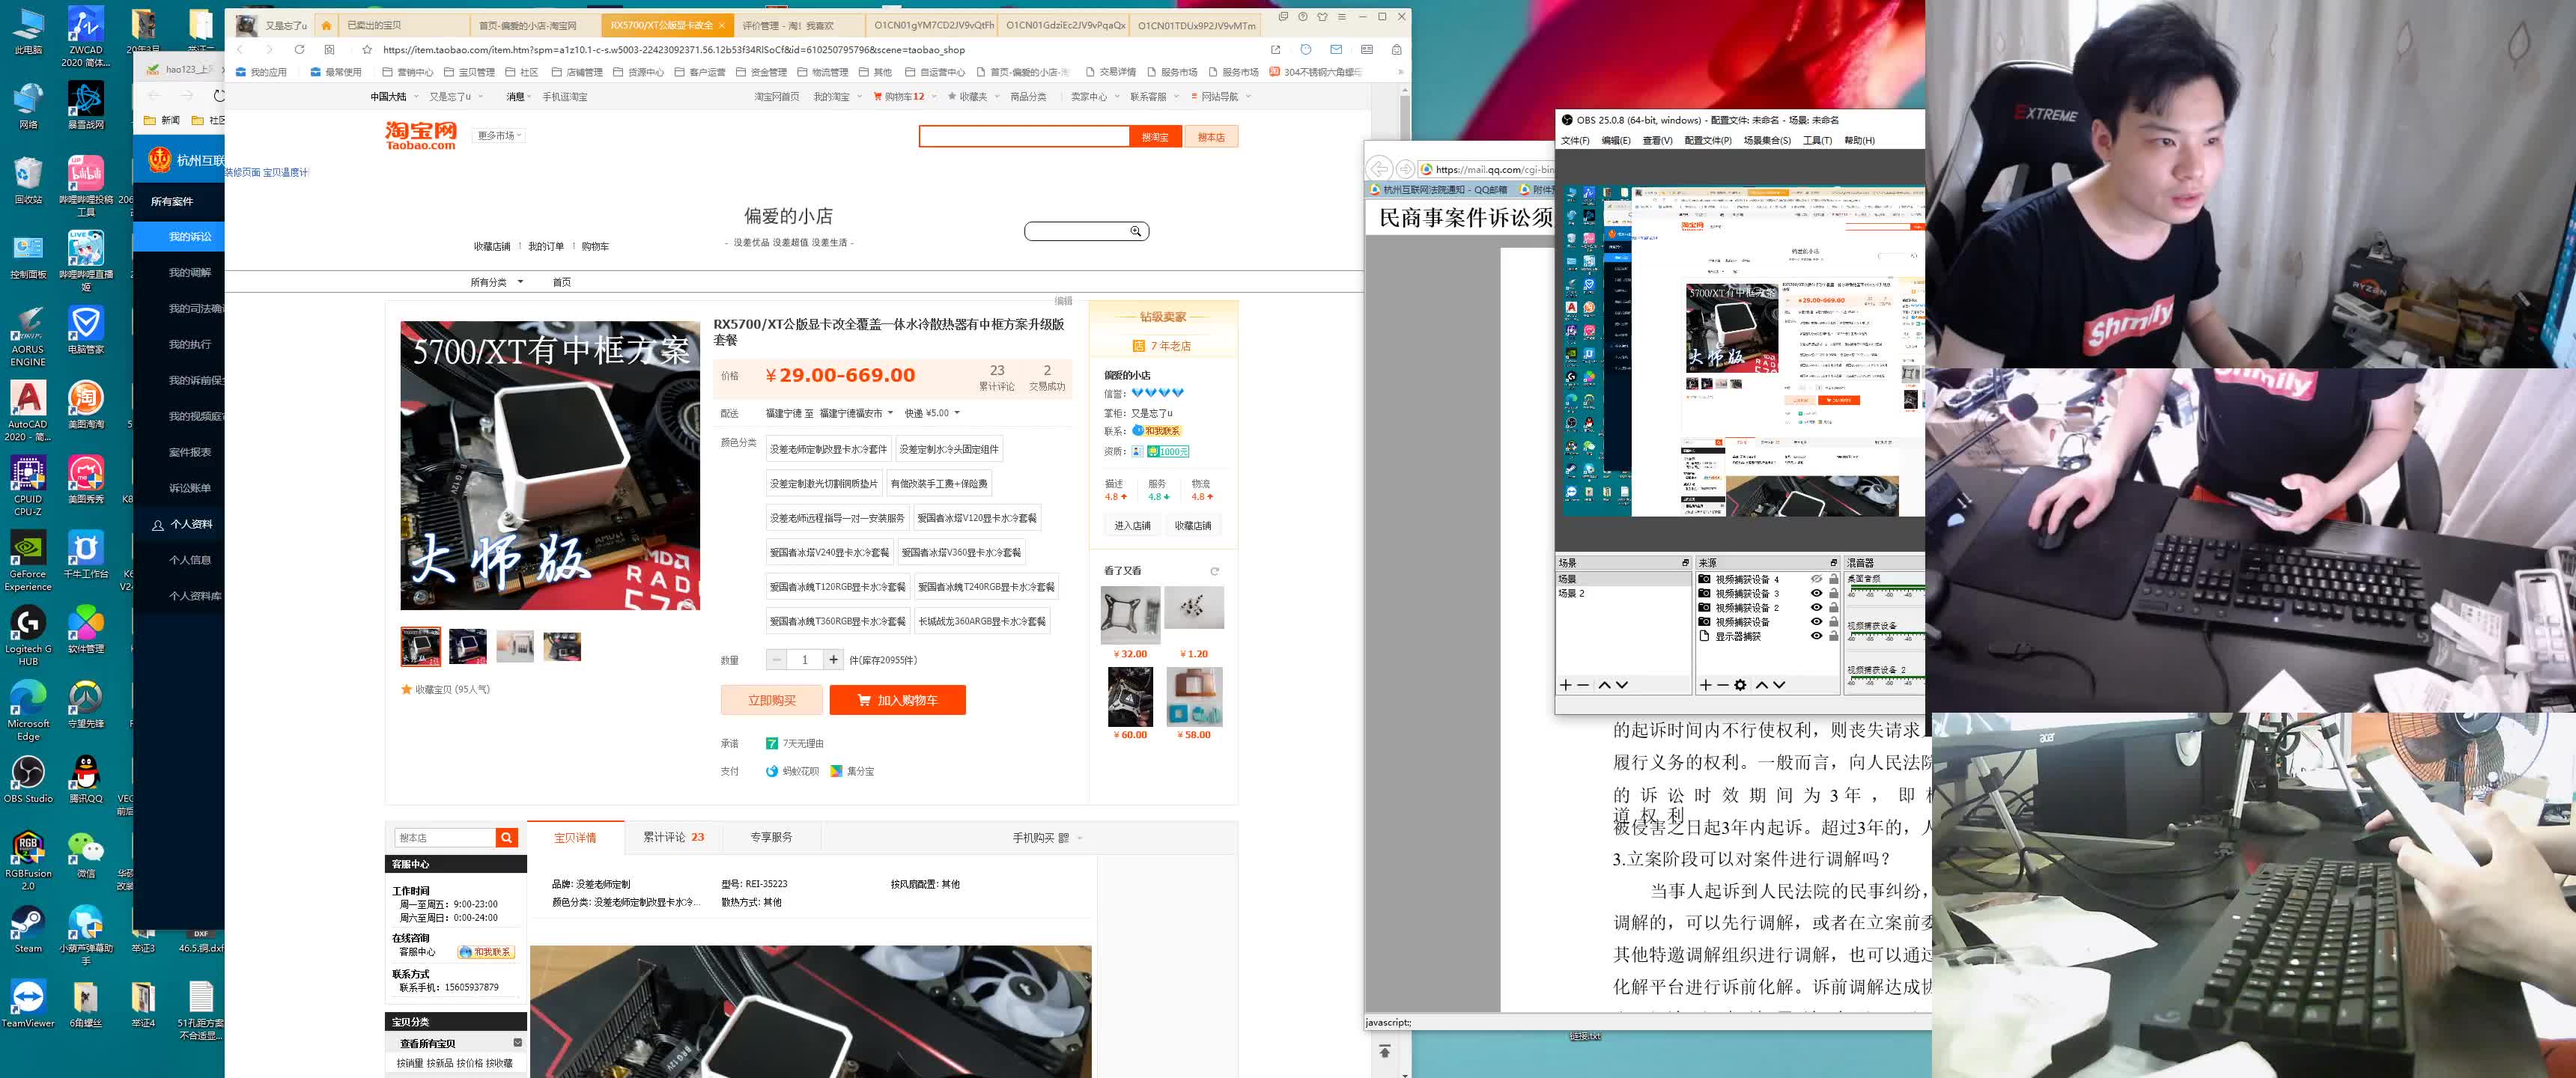Viewport: 2576px width, 1078px height.
Task: Remove selected scene in OBS scenes panel
Action: [1583, 685]
